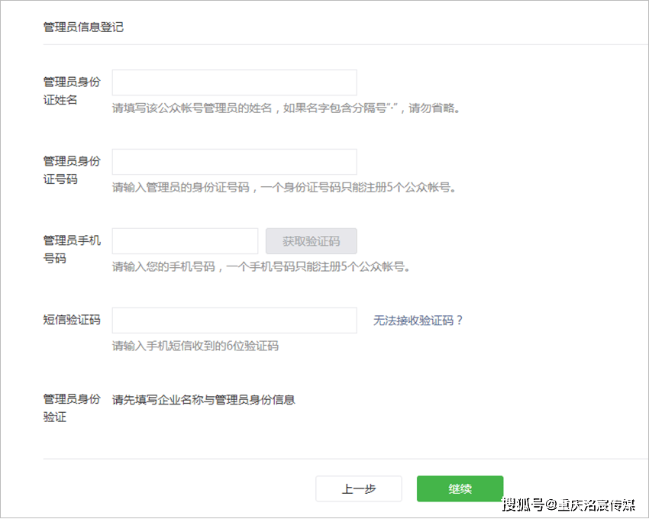Click the 管理员手机号码 label
The image size is (649, 519).
pyautogui.click(x=72, y=249)
